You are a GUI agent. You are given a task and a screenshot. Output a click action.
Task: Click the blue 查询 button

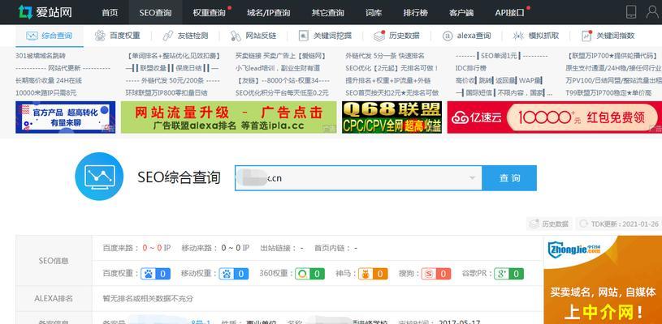(x=509, y=178)
